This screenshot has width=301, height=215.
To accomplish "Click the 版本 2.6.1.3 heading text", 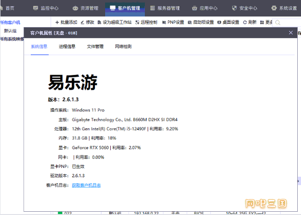I will click(63, 99).
